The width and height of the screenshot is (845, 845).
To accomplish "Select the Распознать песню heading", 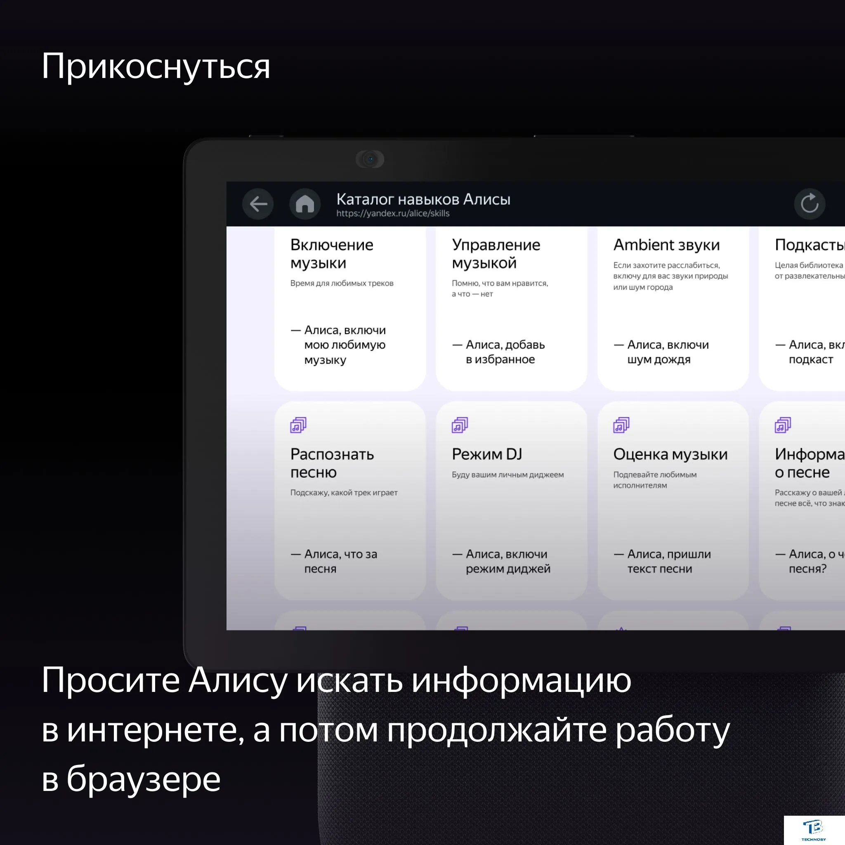I will pos(332,463).
